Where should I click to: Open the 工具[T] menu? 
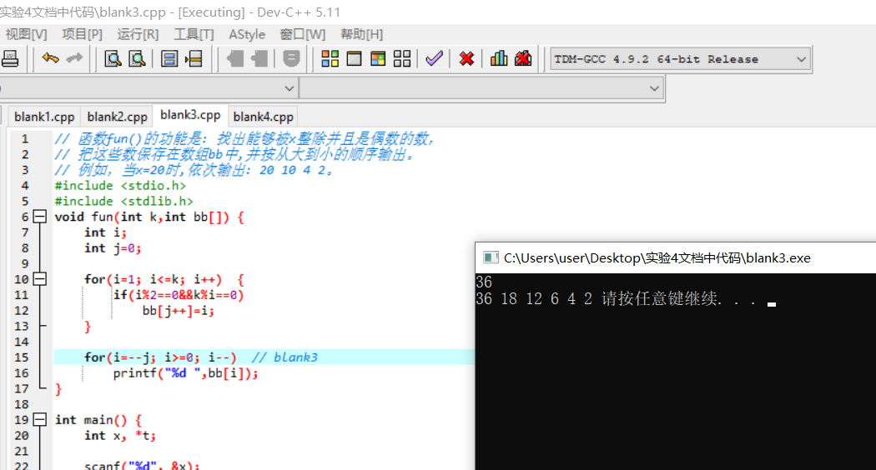click(x=194, y=35)
